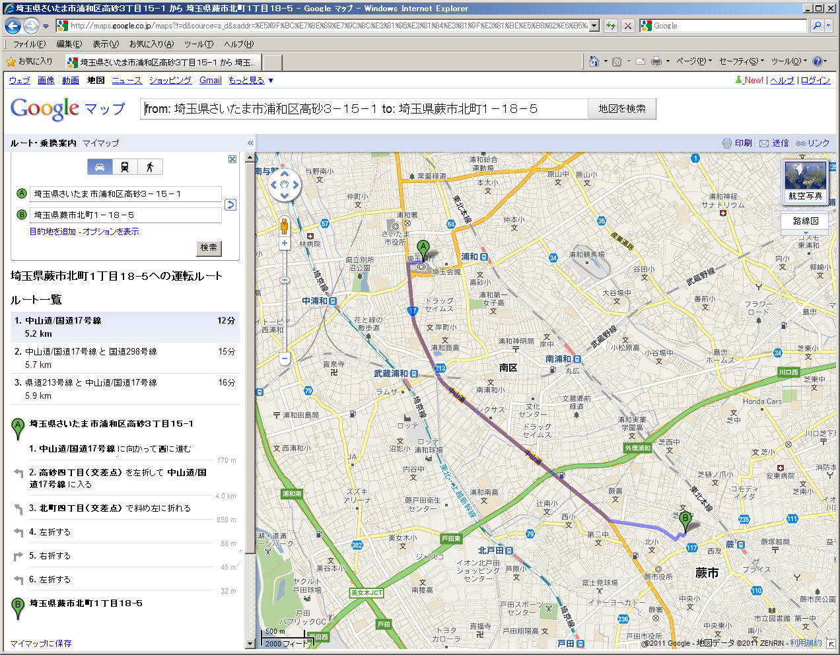This screenshot has width=840, height=655.
Task: Toggle the 路線図 transit overlay
Action: pyautogui.click(x=805, y=221)
